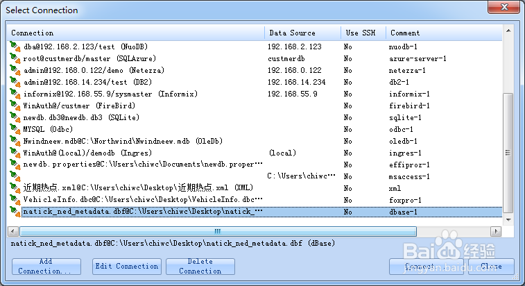The width and height of the screenshot is (525, 286).
Task: Click the horizontal scrollbar right arrow
Action: pos(496,231)
